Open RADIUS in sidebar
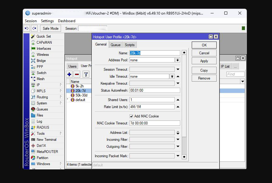Viewport: 272px width, 183px height. [x=47, y=127]
